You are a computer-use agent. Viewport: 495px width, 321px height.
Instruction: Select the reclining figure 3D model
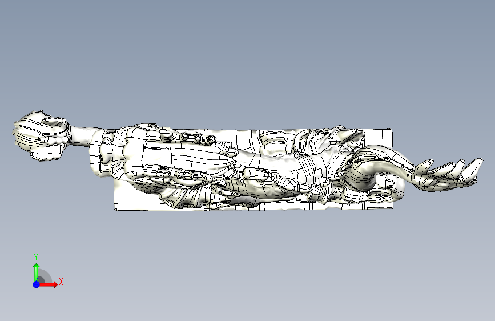coord(248,160)
